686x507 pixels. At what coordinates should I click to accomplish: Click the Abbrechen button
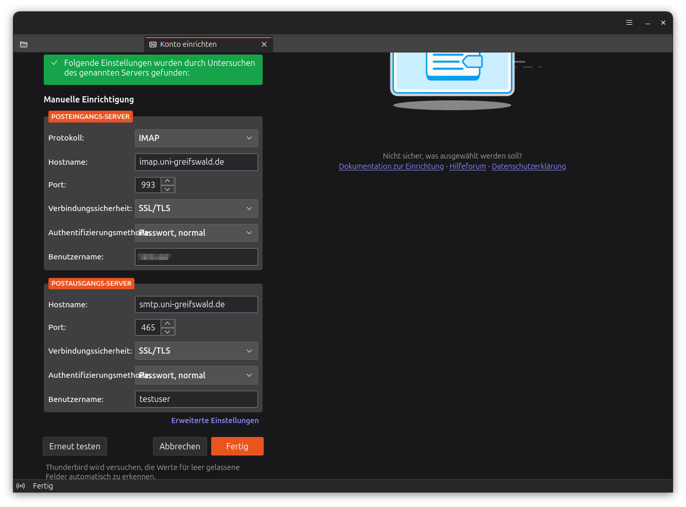[180, 446]
